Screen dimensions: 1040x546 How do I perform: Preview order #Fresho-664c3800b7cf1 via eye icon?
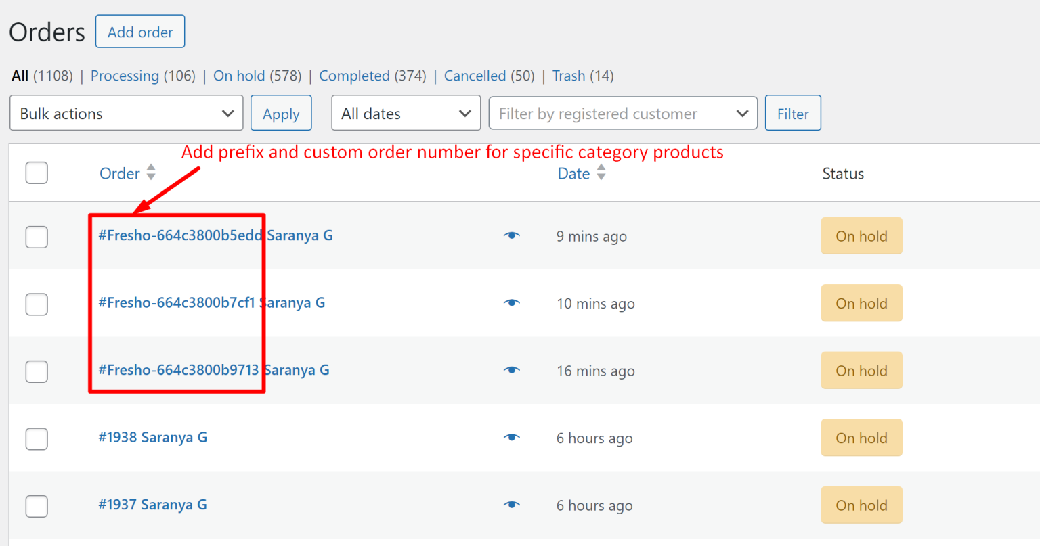click(512, 302)
